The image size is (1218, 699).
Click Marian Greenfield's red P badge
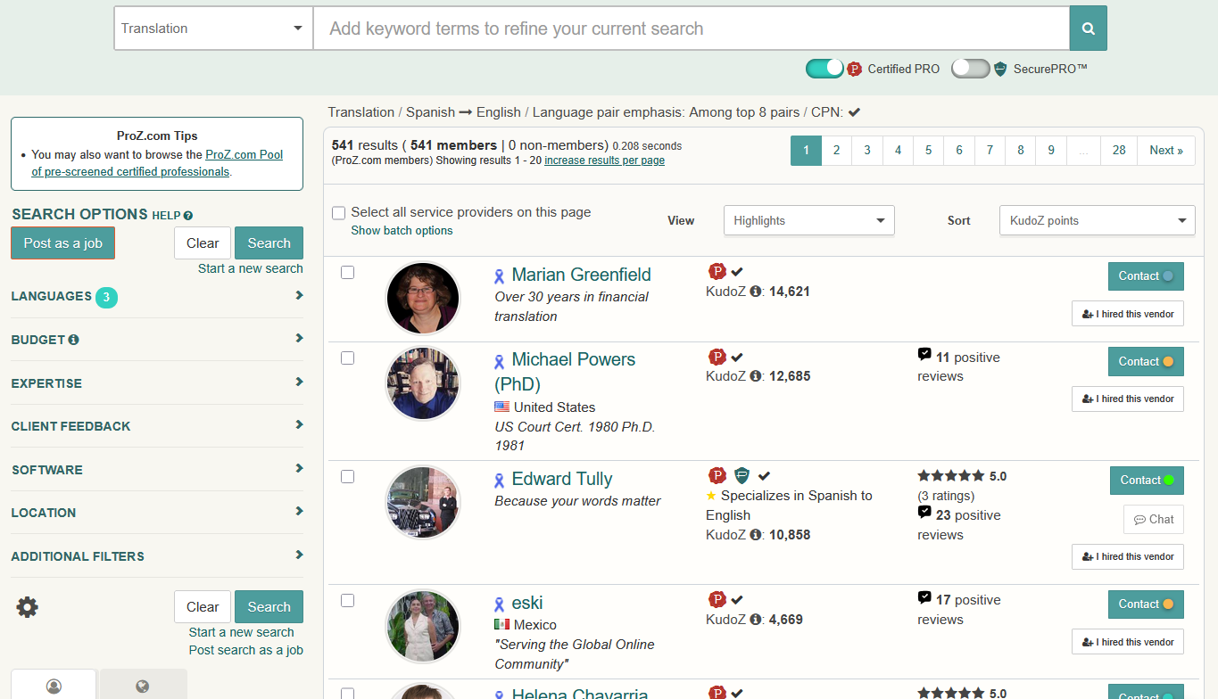[717, 272]
